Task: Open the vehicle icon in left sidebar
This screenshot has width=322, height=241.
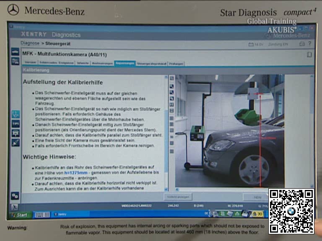Action: click(x=15, y=52)
